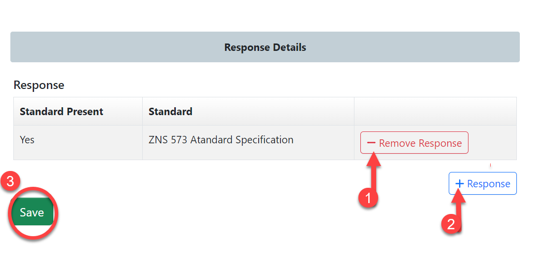Click the red number 1 badge
This screenshot has height=253, width=545.
(368, 198)
